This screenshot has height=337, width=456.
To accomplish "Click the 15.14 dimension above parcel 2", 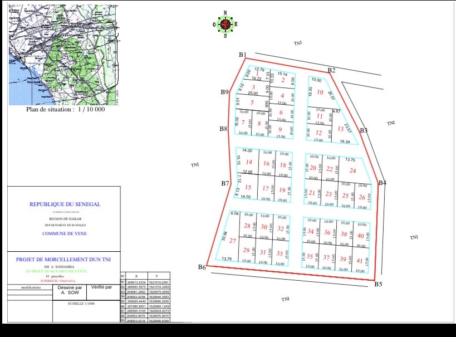I will click(282, 74).
